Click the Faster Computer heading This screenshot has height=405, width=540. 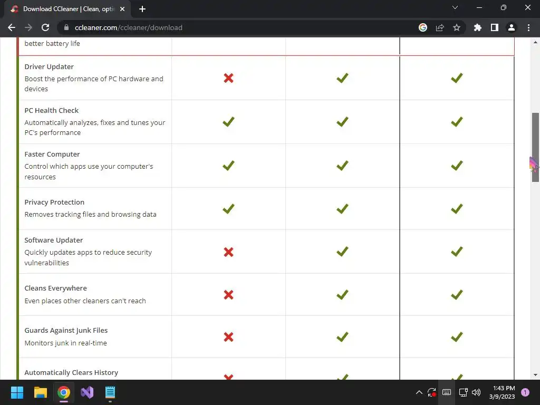(x=52, y=155)
